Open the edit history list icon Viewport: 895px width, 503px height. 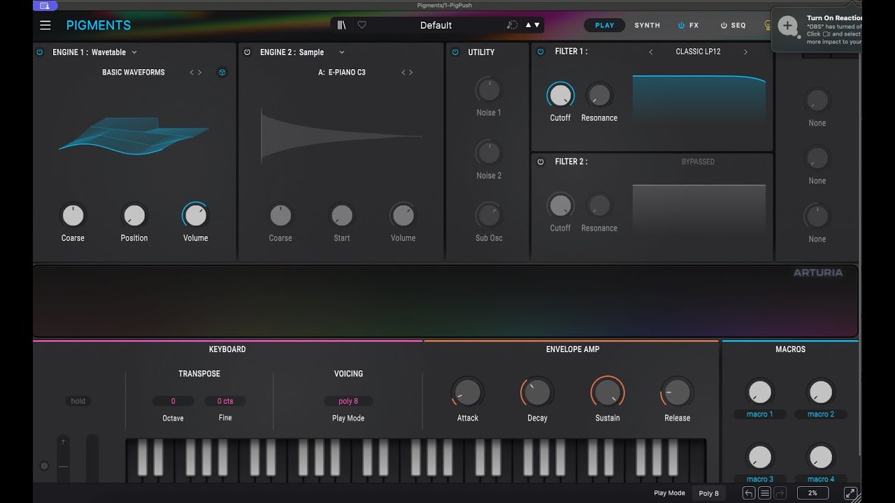click(765, 493)
